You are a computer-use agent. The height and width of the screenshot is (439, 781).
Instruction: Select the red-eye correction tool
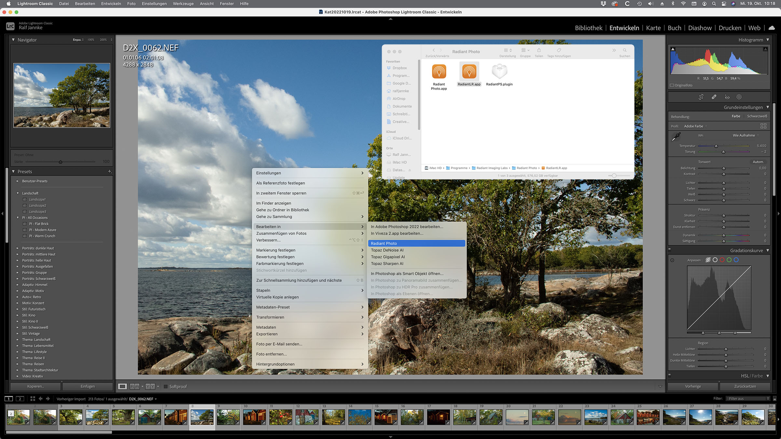[727, 97]
